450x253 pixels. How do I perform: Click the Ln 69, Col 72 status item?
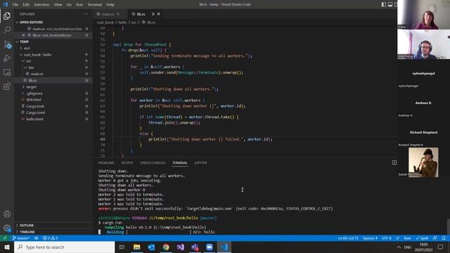[x=348, y=238]
